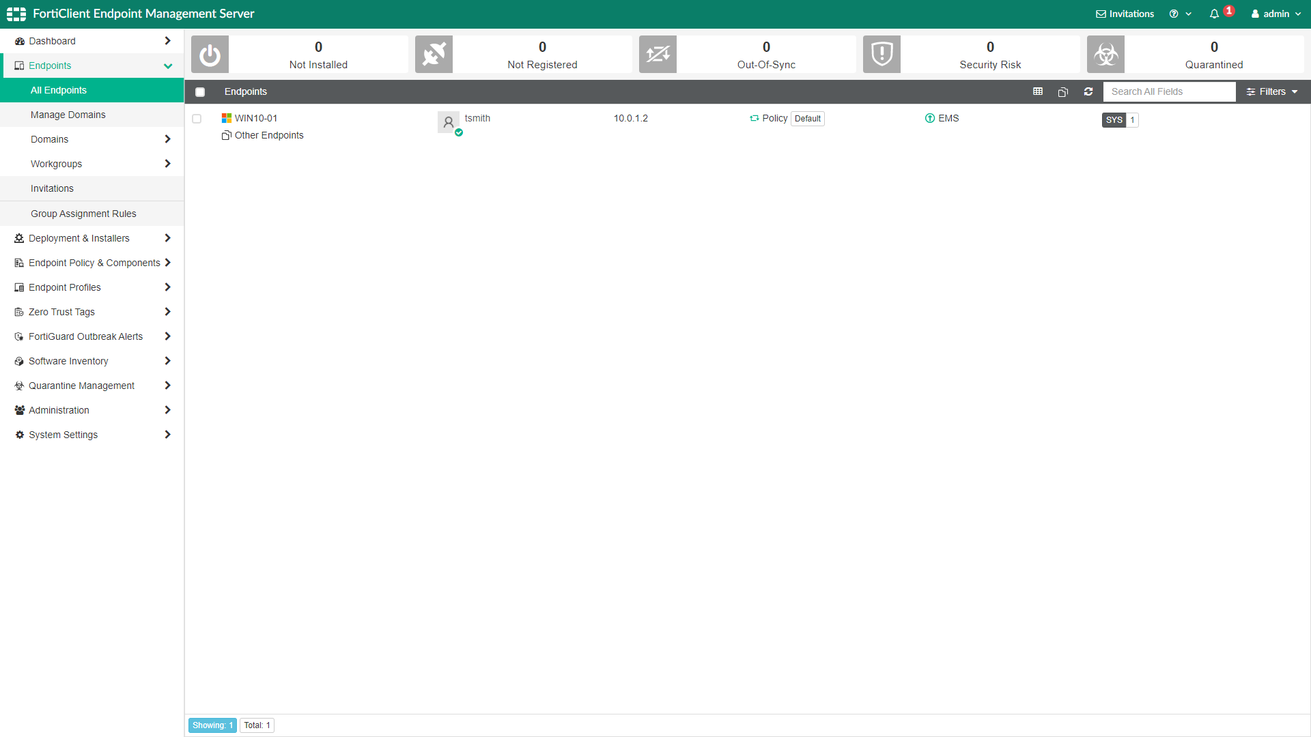Click the Quarantined biohazard icon
1311x737 pixels.
click(x=1105, y=55)
